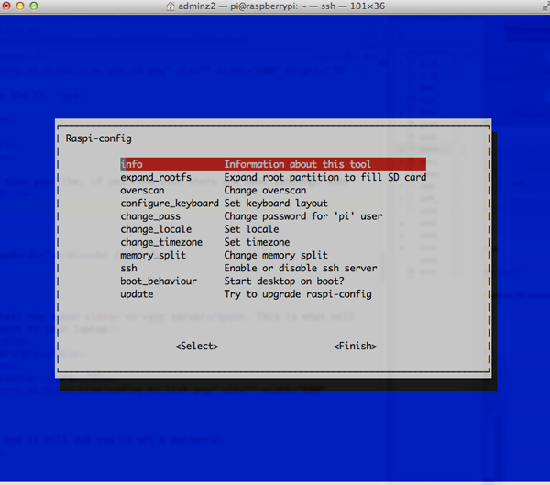Activate the <Select> button

[x=197, y=346]
